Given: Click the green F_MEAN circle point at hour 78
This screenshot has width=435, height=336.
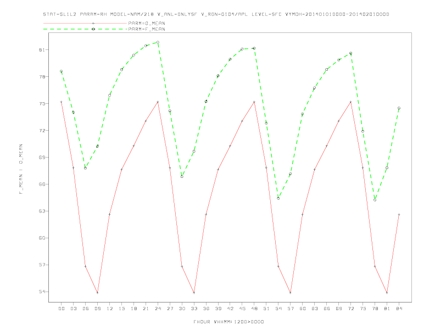Looking at the screenshot, I should coord(375,200).
